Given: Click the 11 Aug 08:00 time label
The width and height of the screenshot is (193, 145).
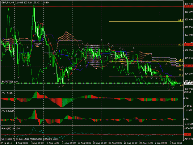Looking at the screenshot, I should pyautogui.click(x=69, y=143).
